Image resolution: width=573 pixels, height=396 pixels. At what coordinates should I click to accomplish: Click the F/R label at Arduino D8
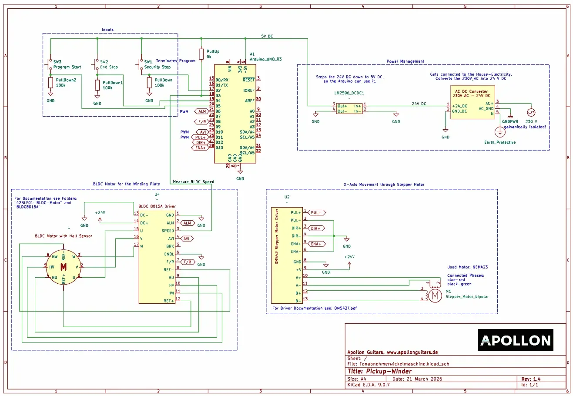pos(202,122)
